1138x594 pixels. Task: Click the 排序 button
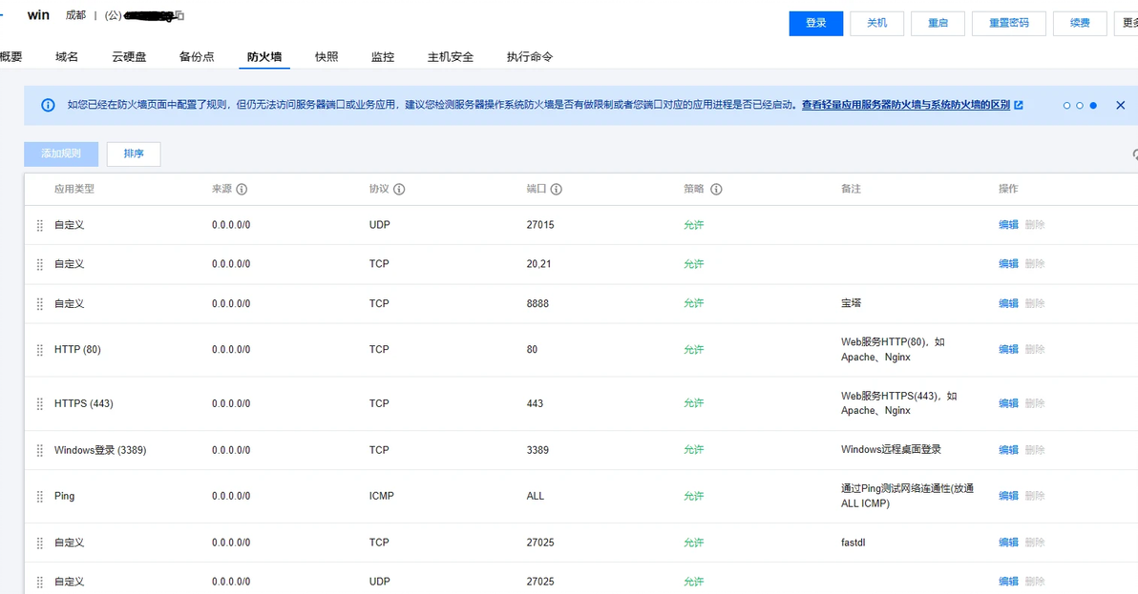pos(134,154)
